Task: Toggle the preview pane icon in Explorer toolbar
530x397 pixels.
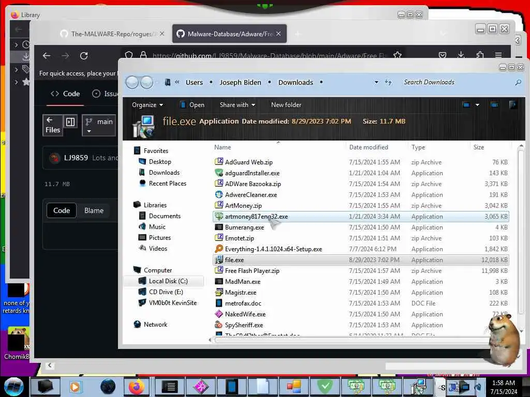Action: point(494,104)
